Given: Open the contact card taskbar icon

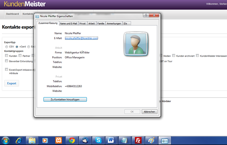Looking at the screenshot, I should coord(165,141).
